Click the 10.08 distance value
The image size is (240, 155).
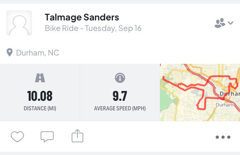coord(40,96)
